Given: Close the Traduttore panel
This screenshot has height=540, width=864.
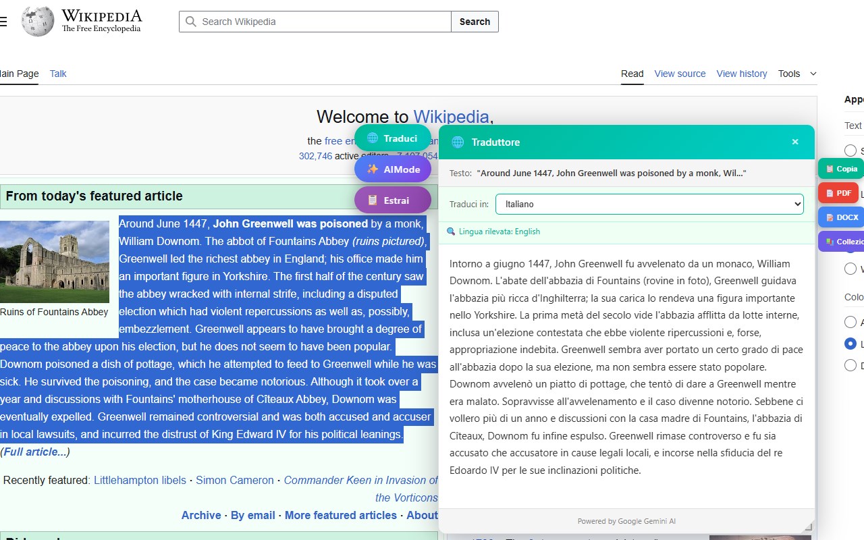Looking at the screenshot, I should (795, 142).
